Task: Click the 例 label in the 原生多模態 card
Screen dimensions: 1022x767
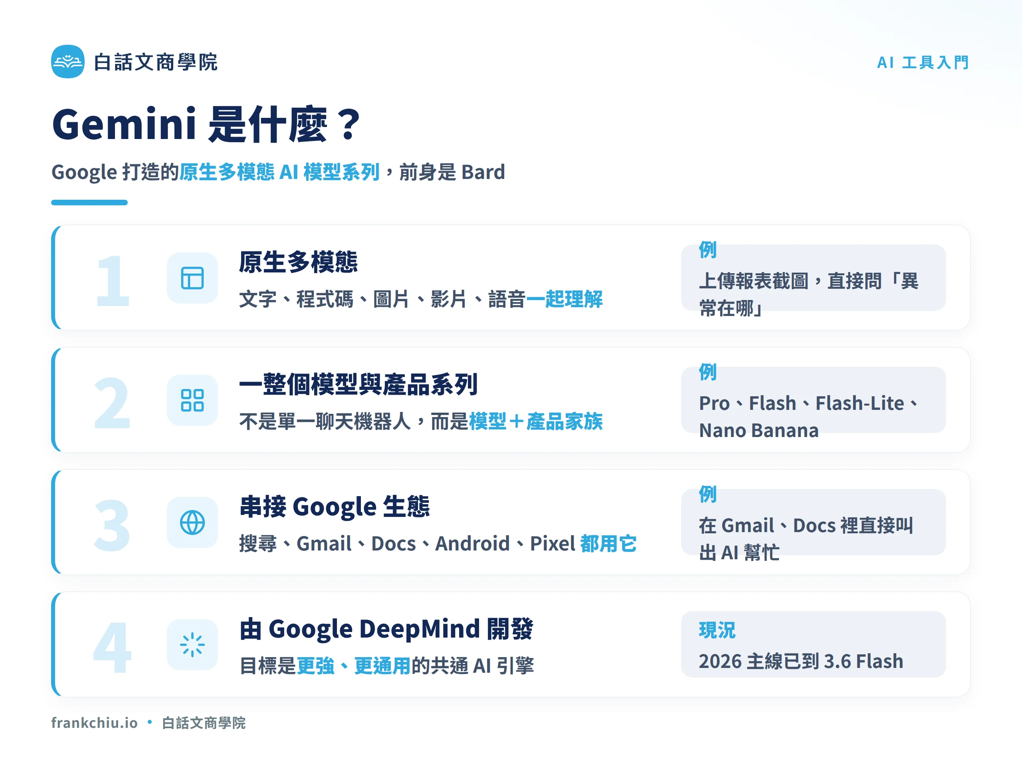Action: coord(707,250)
